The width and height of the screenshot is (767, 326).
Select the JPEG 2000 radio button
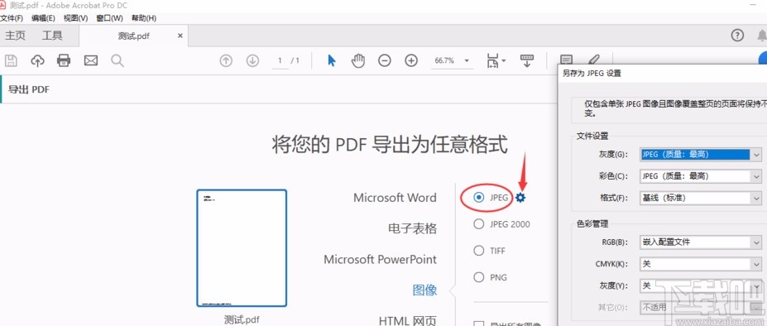pos(479,224)
